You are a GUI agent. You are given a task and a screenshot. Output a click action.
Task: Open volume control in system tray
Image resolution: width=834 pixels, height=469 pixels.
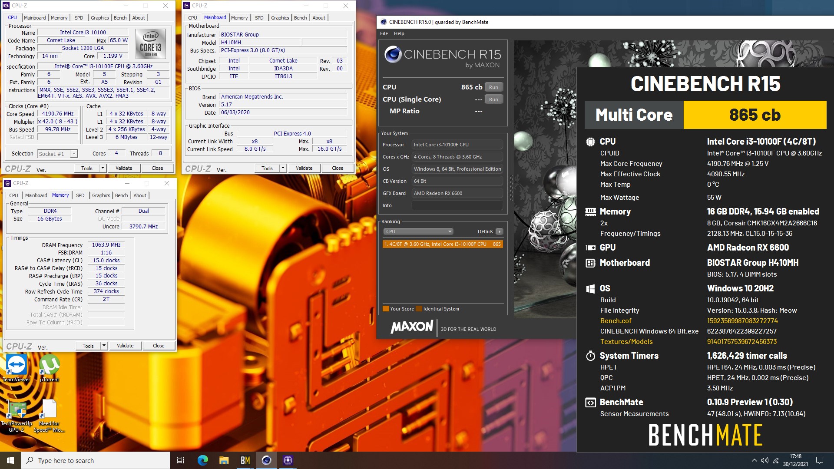click(765, 460)
